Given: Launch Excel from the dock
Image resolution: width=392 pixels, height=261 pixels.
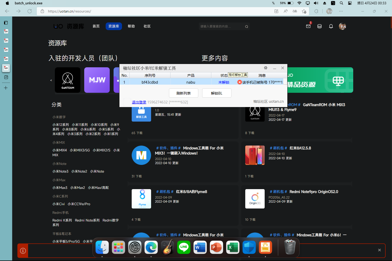Looking at the screenshot, I should [233, 247].
